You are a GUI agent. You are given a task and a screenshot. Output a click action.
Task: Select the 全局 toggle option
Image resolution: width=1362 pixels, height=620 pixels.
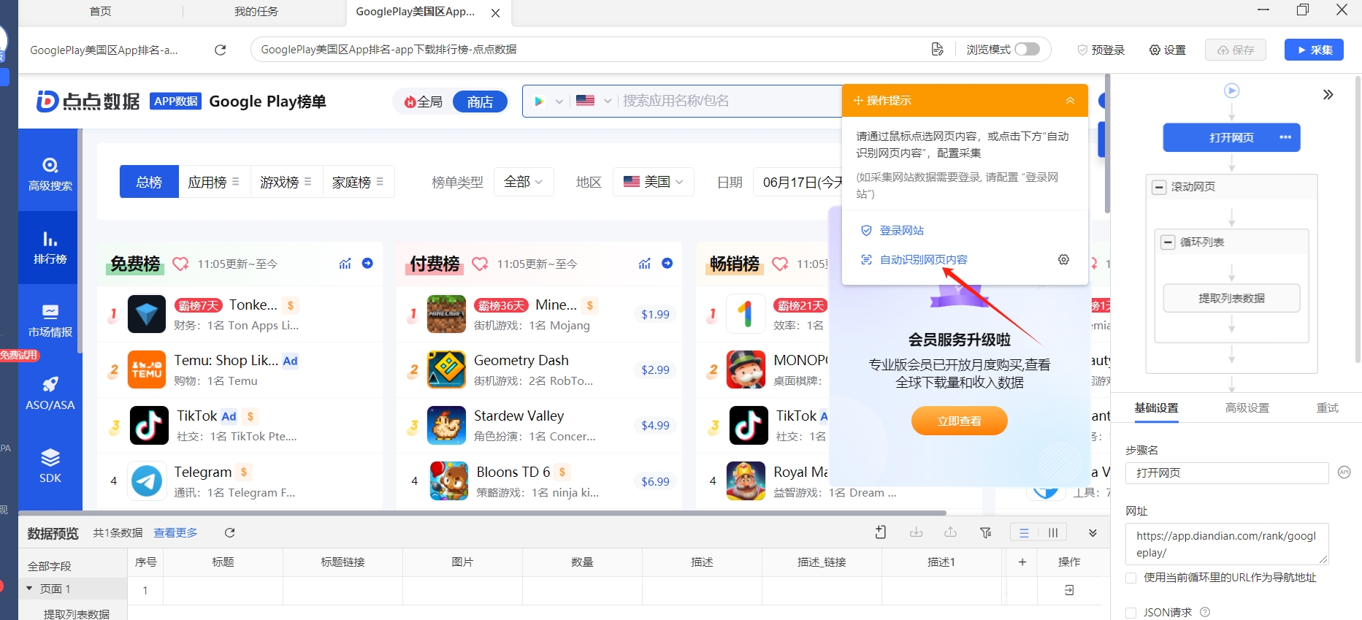click(x=424, y=102)
